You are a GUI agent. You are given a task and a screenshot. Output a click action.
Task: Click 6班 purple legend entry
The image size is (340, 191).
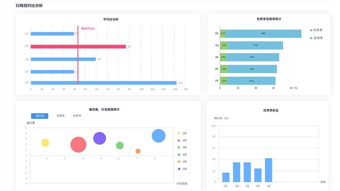pyautogui.click(x=182, y=169)
